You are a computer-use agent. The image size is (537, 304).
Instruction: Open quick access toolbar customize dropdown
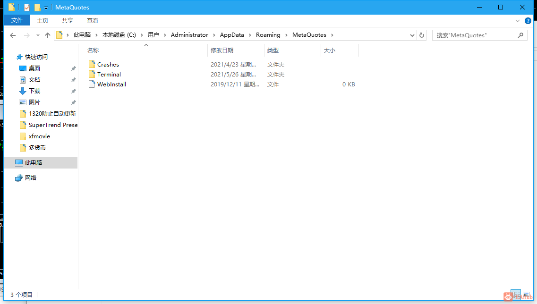(46, 8)
